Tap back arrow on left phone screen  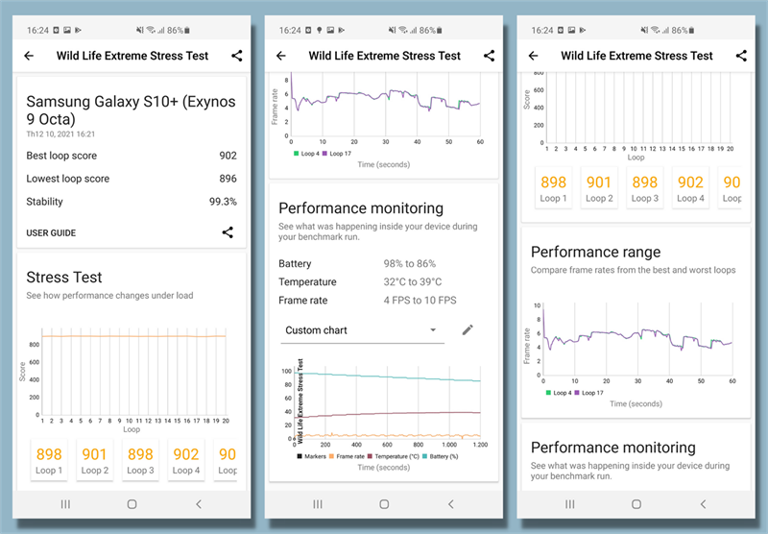click(29, 56)
